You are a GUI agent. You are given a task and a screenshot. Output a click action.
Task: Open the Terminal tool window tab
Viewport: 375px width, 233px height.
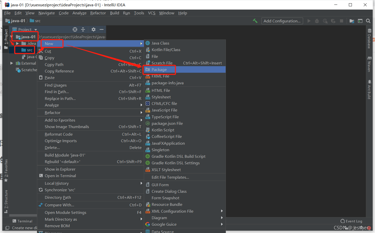(x=22, y=221)
